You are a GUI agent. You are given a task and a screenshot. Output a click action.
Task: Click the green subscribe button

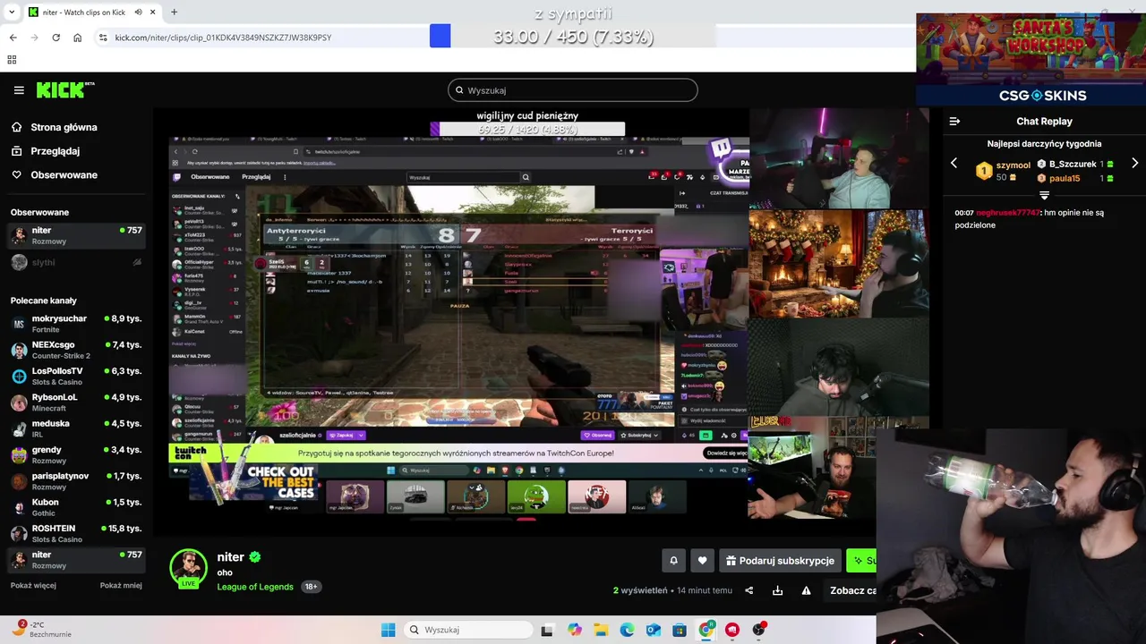tap(861, 561)
